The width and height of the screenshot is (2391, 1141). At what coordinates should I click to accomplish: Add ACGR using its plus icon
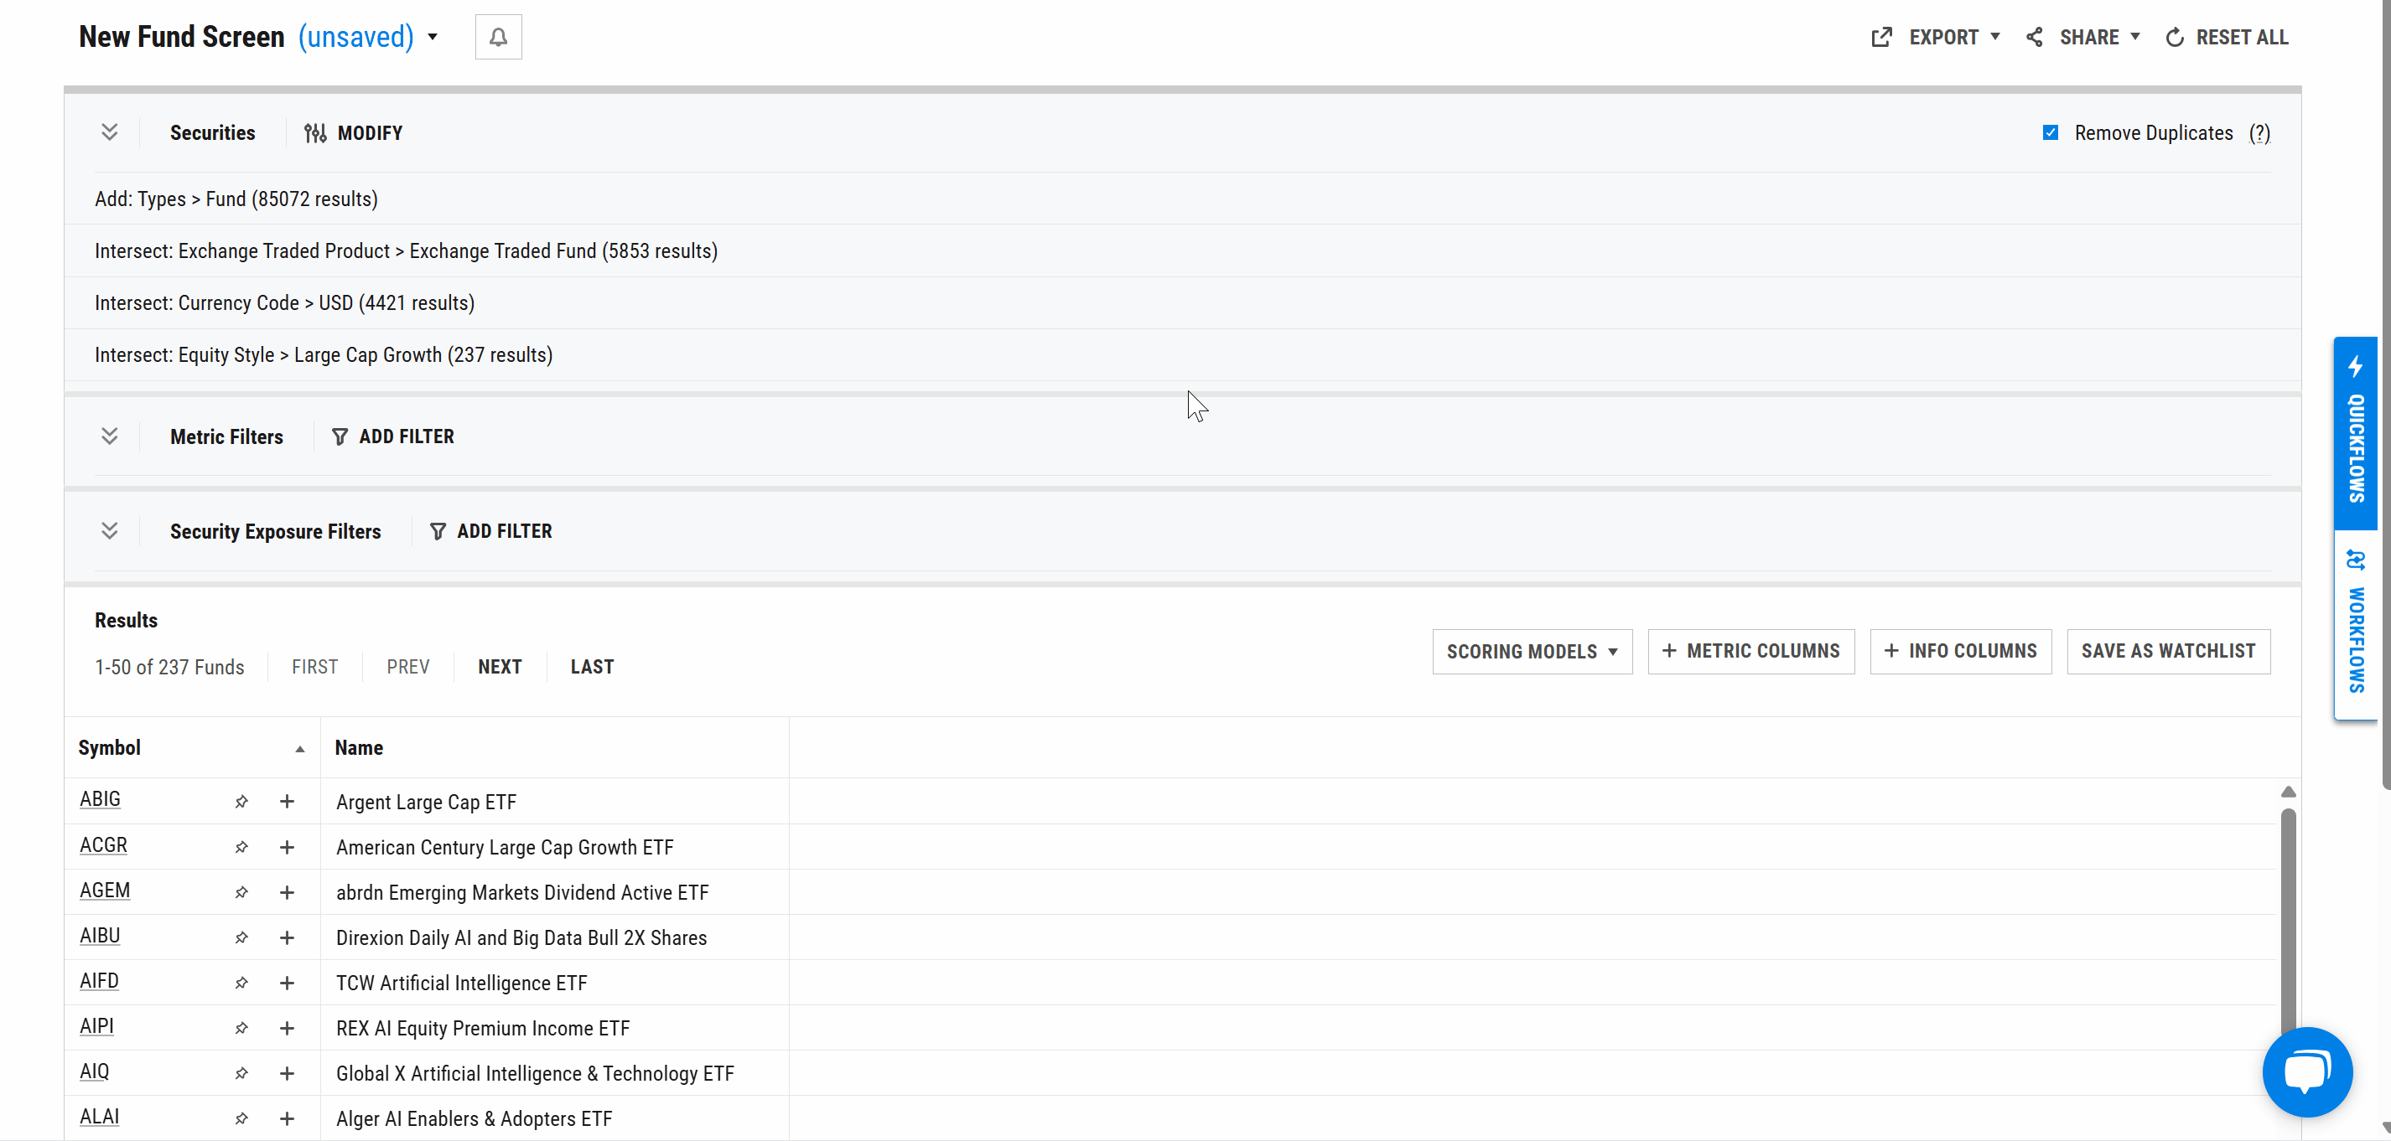(x=287, y=847)
